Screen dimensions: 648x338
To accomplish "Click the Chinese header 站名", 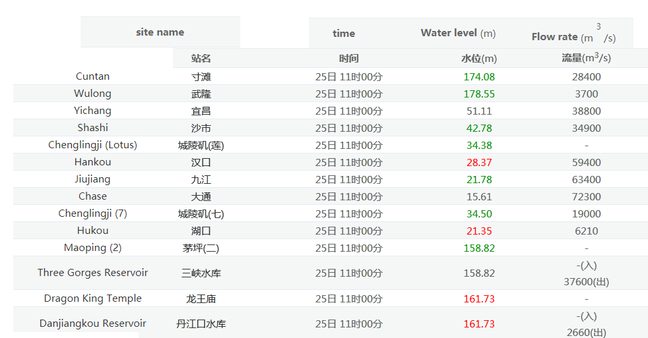I will pyautogui.click(x=201, y=59).
